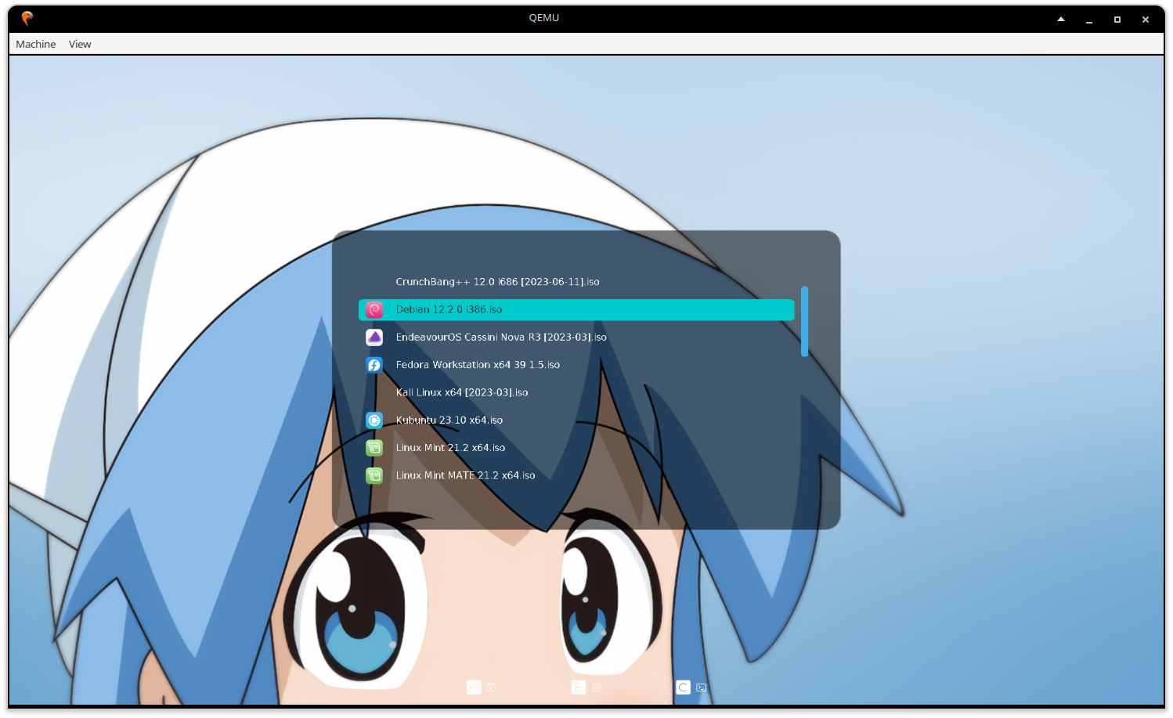1173x718 pixels.
Task: Click the keep-above arrow in title bar
Action: [1061, 19]
